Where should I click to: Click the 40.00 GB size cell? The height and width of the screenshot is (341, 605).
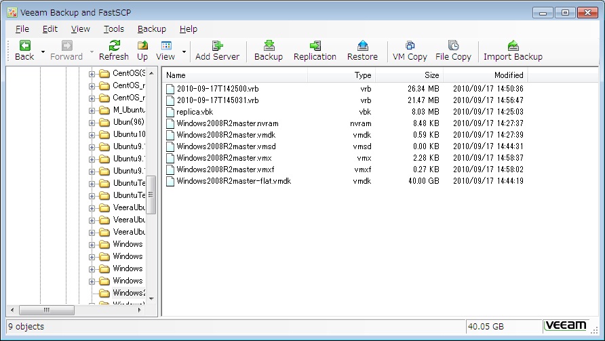[424, 181]
